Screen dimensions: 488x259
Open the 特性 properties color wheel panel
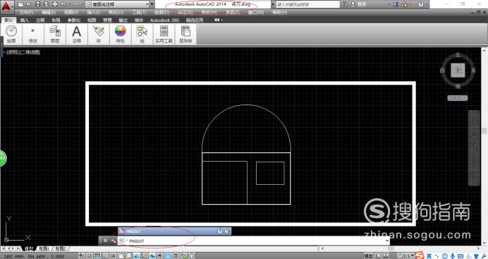[120, 34]
